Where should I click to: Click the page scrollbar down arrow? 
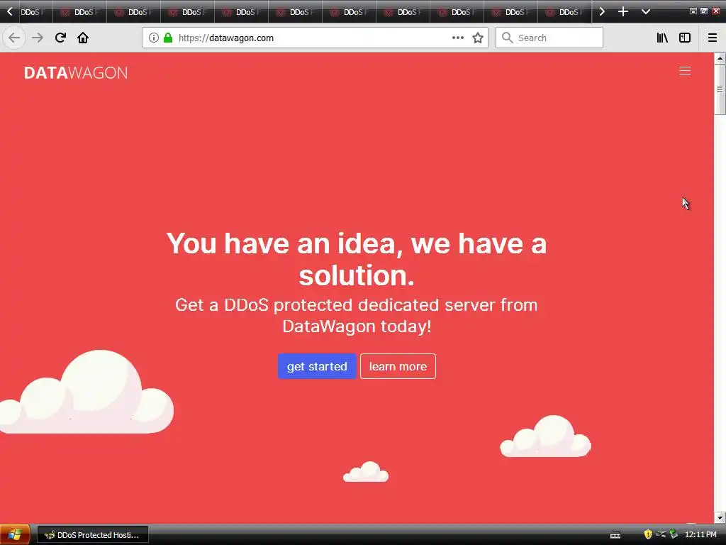point(720,517)
